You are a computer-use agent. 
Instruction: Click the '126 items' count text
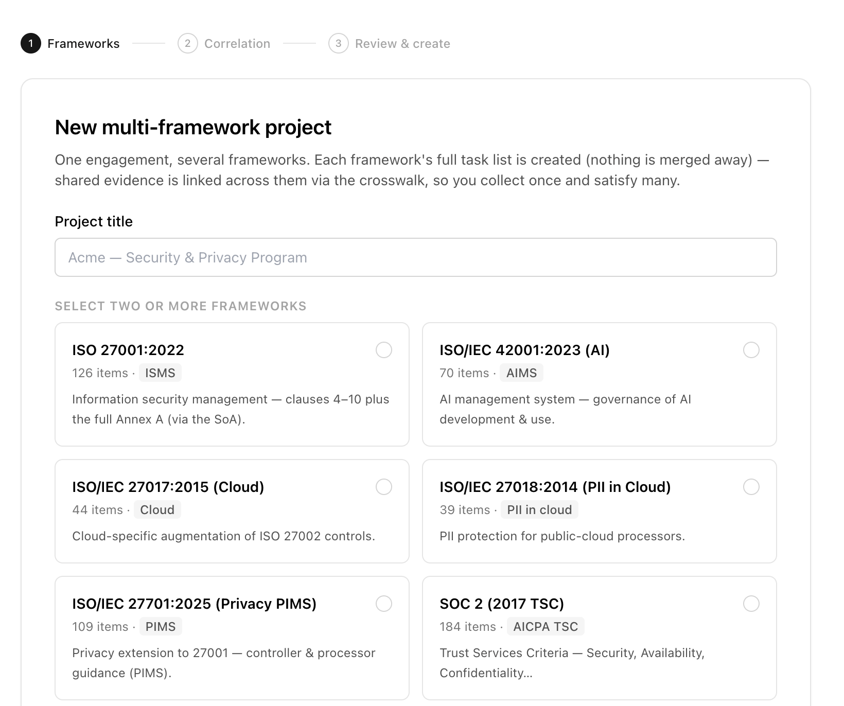(x=100, y=373)
